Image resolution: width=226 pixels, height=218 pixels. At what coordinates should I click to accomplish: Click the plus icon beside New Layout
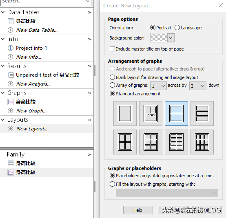click(x=10, y=129)
